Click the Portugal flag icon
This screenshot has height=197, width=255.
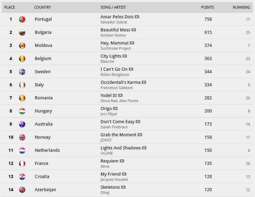click(x=22, y=19)
